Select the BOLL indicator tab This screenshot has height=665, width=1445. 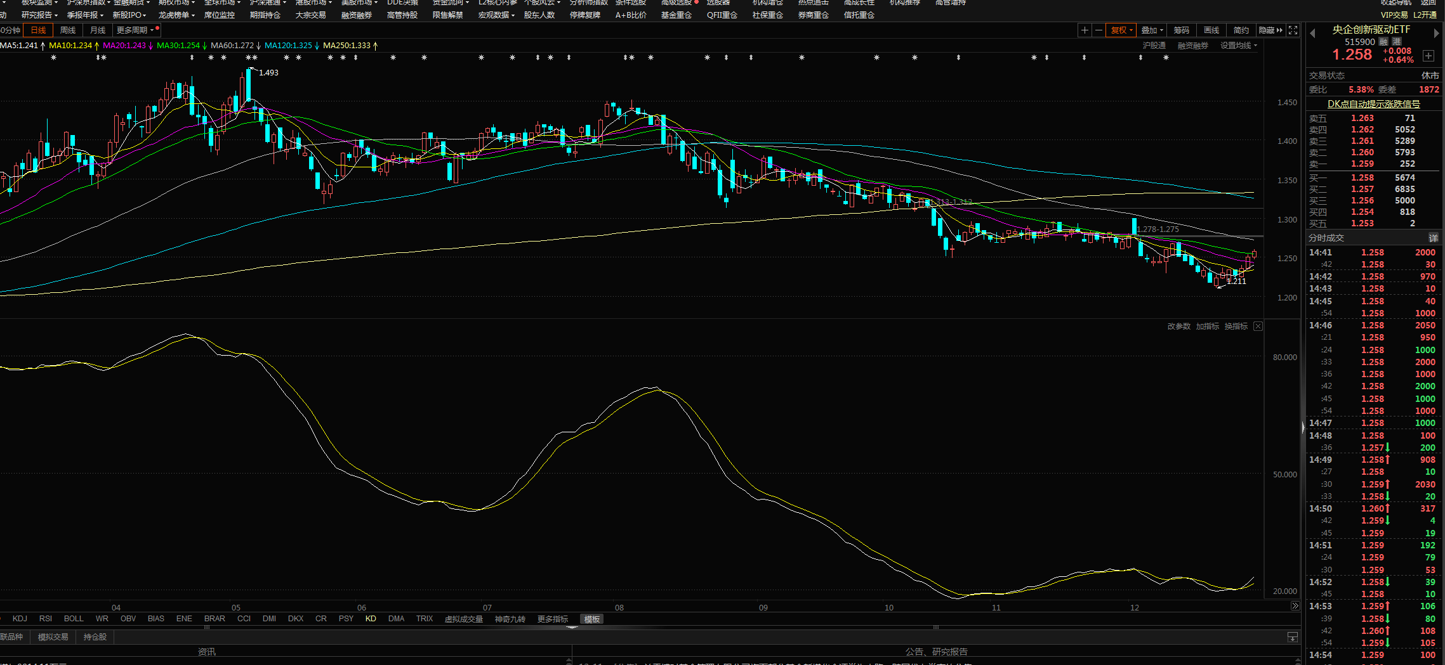click(x=74, y=619)
